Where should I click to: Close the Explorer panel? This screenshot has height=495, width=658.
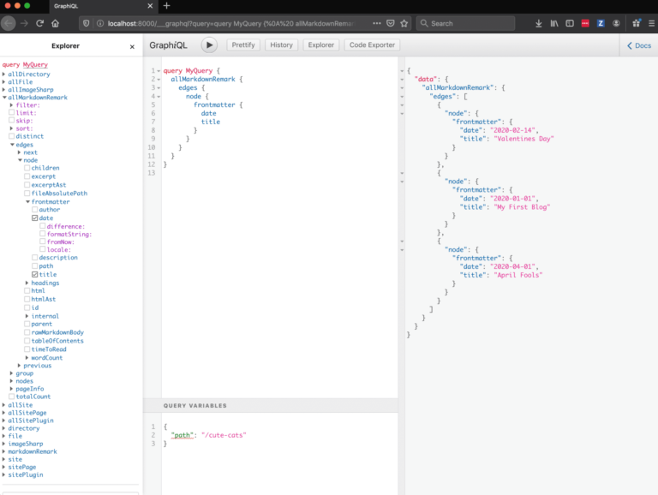(x=132, y=47)
